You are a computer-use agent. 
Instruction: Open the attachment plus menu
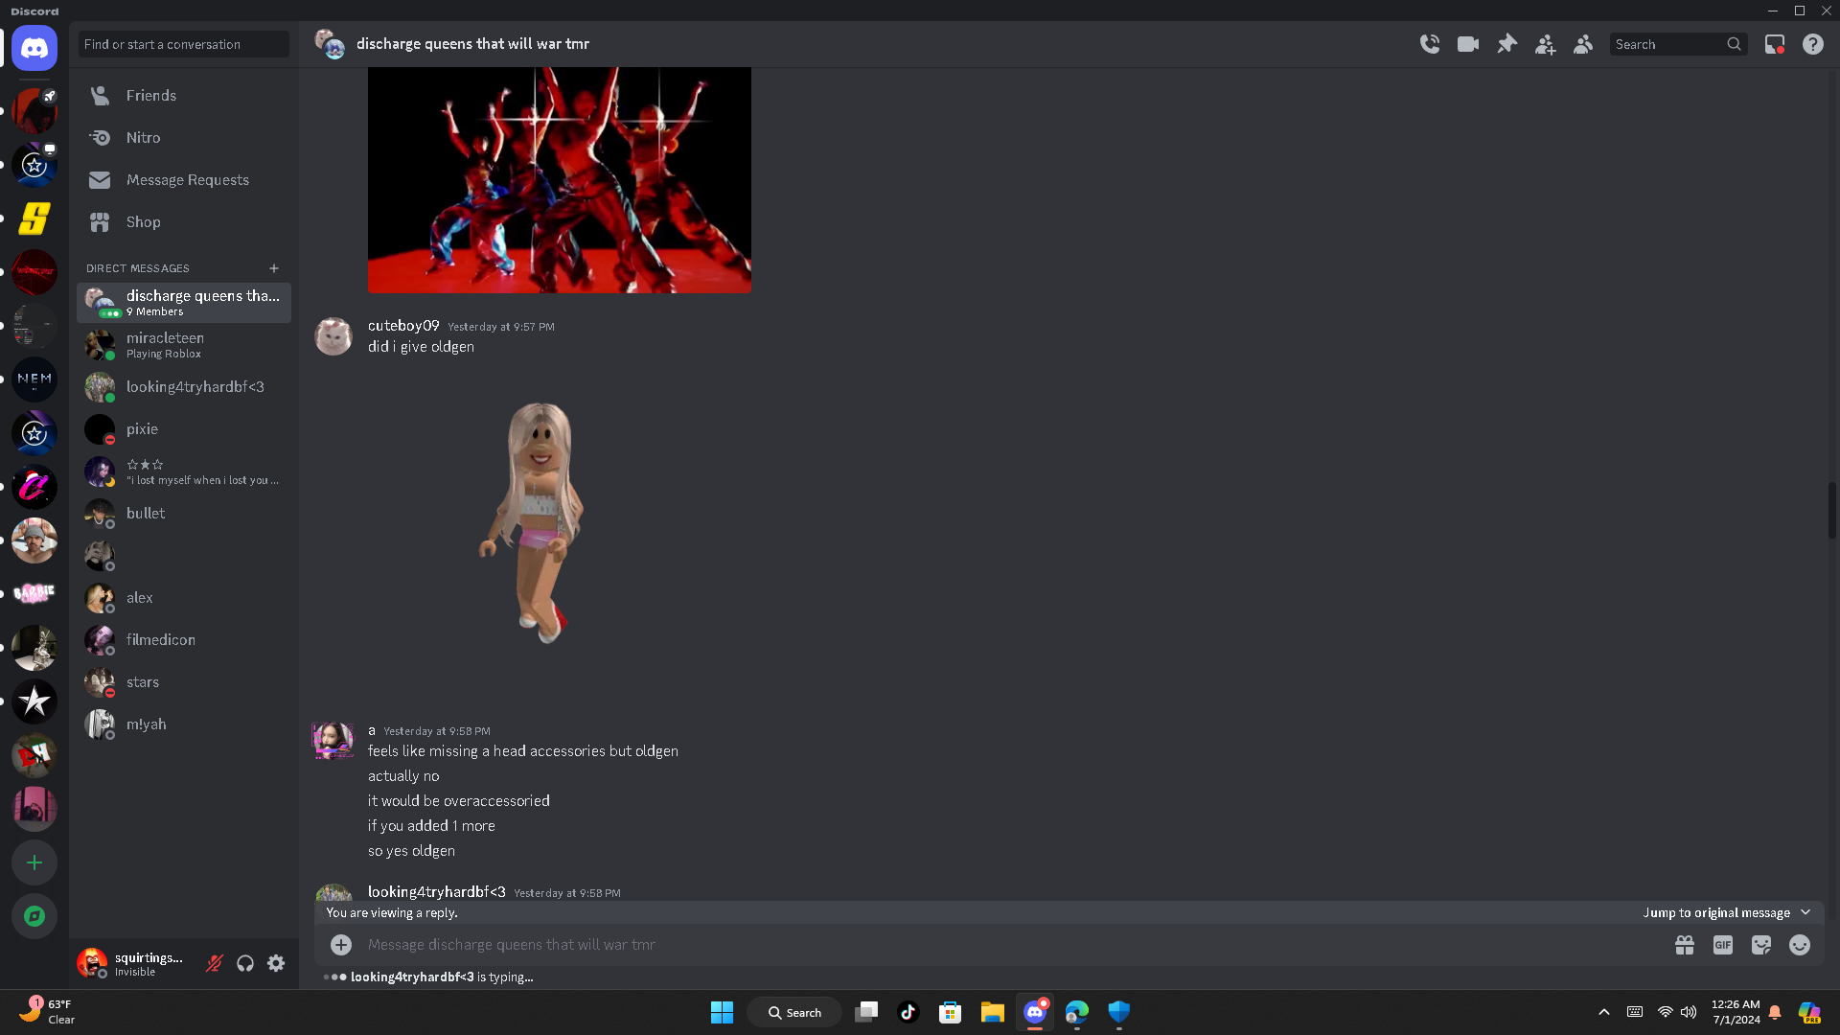pos(341,945)
